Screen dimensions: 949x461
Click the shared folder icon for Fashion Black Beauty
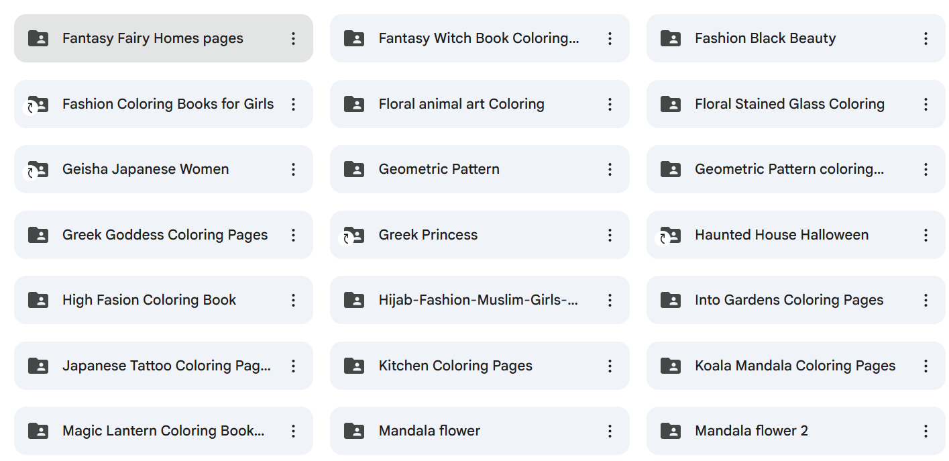(670, 38)
